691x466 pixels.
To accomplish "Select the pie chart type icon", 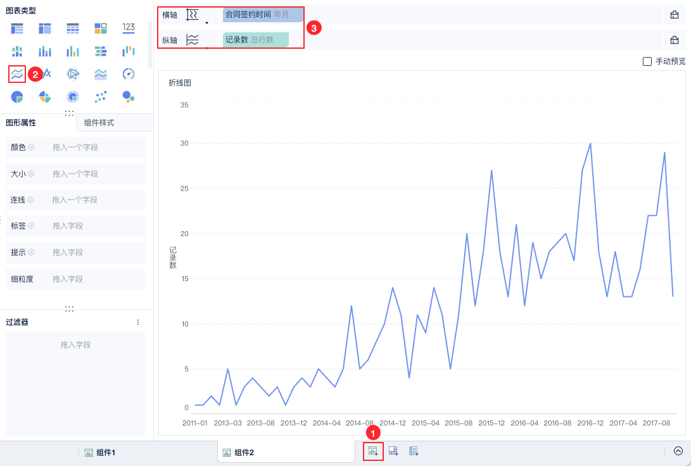I will [x=17, y=97].
